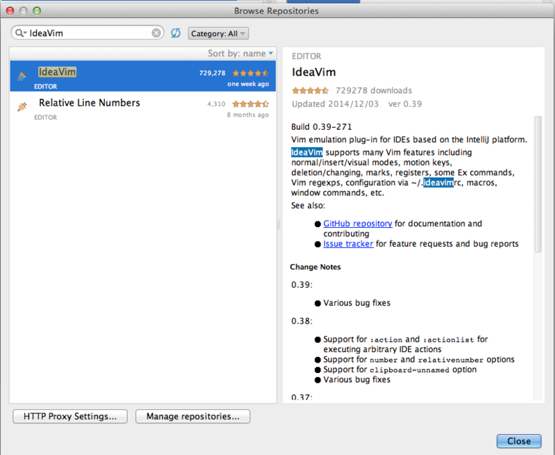Click 'Updated 2014/12/03' text
Screen dimensions: 555x455
point(335,104)
